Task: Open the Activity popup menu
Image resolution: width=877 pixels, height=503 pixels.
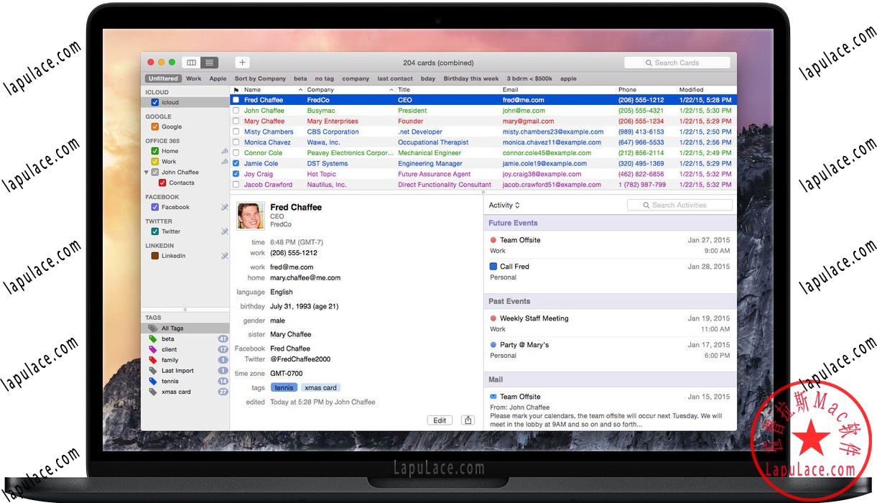Action: coord(504,206)
